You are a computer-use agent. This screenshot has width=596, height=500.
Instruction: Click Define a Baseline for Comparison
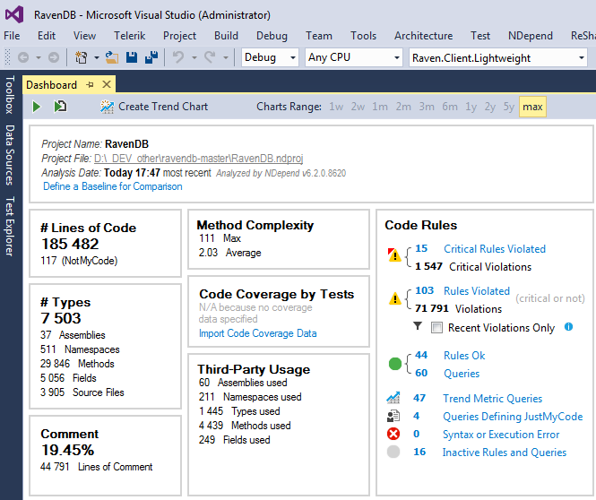[x=113, y=186]
